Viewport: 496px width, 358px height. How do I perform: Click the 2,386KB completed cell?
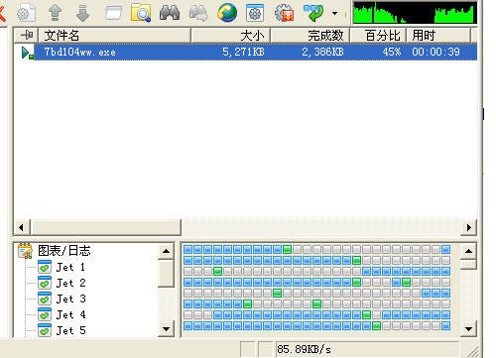coord(322,52)
